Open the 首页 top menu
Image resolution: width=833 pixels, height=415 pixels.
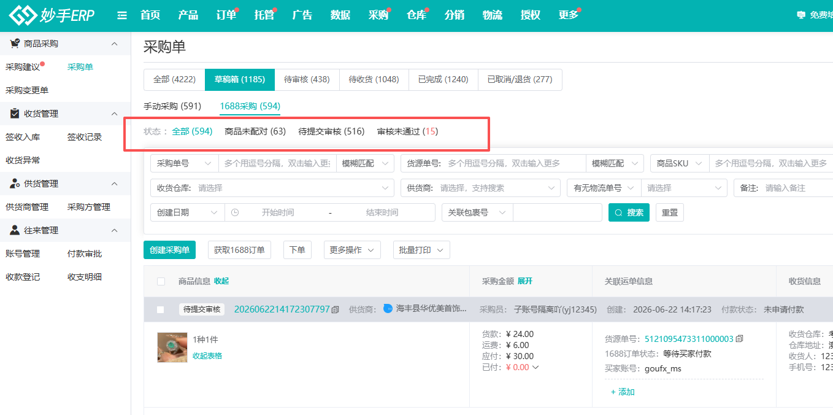click(x=150, y=15)
